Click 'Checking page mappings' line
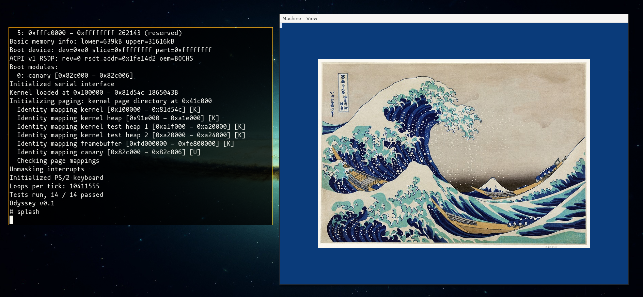The image size is (643, 297). [x=58, y=160]
